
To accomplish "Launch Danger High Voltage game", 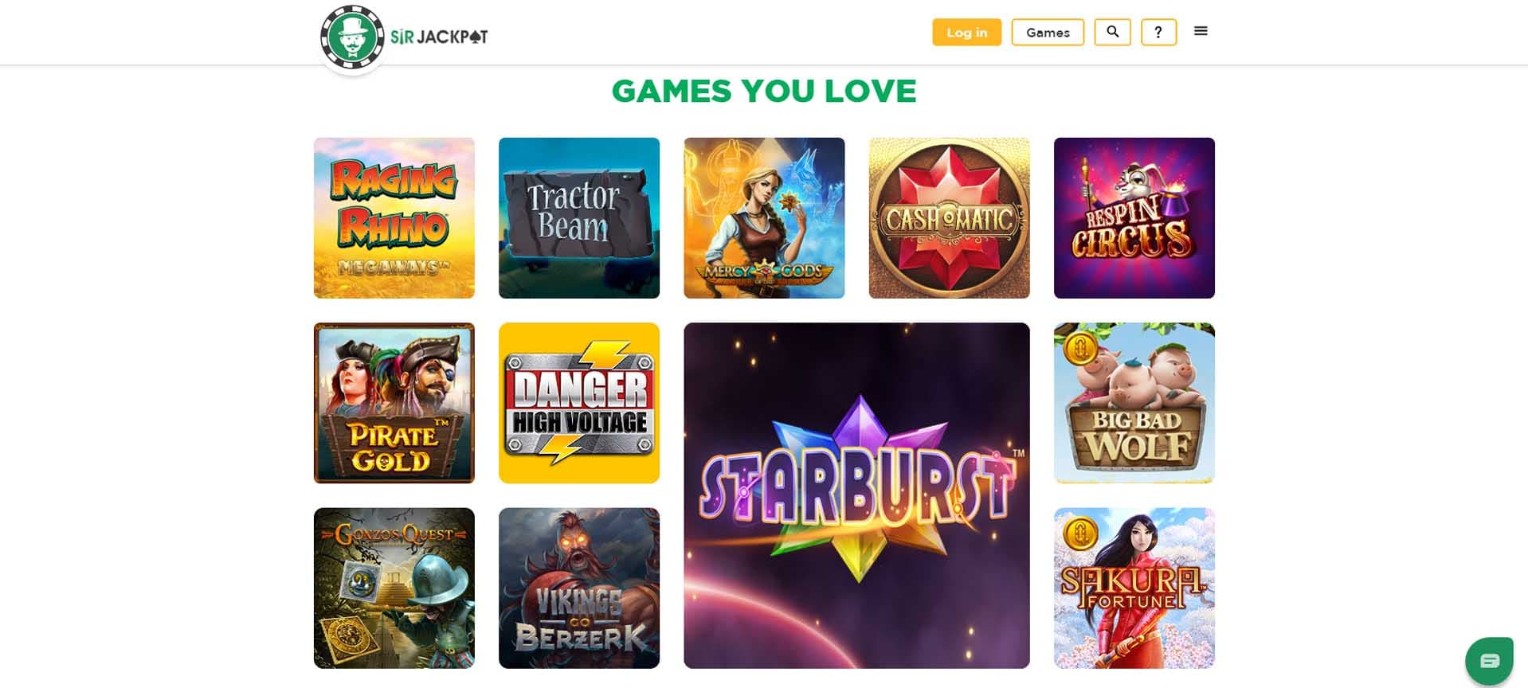I will click(579, 403).
